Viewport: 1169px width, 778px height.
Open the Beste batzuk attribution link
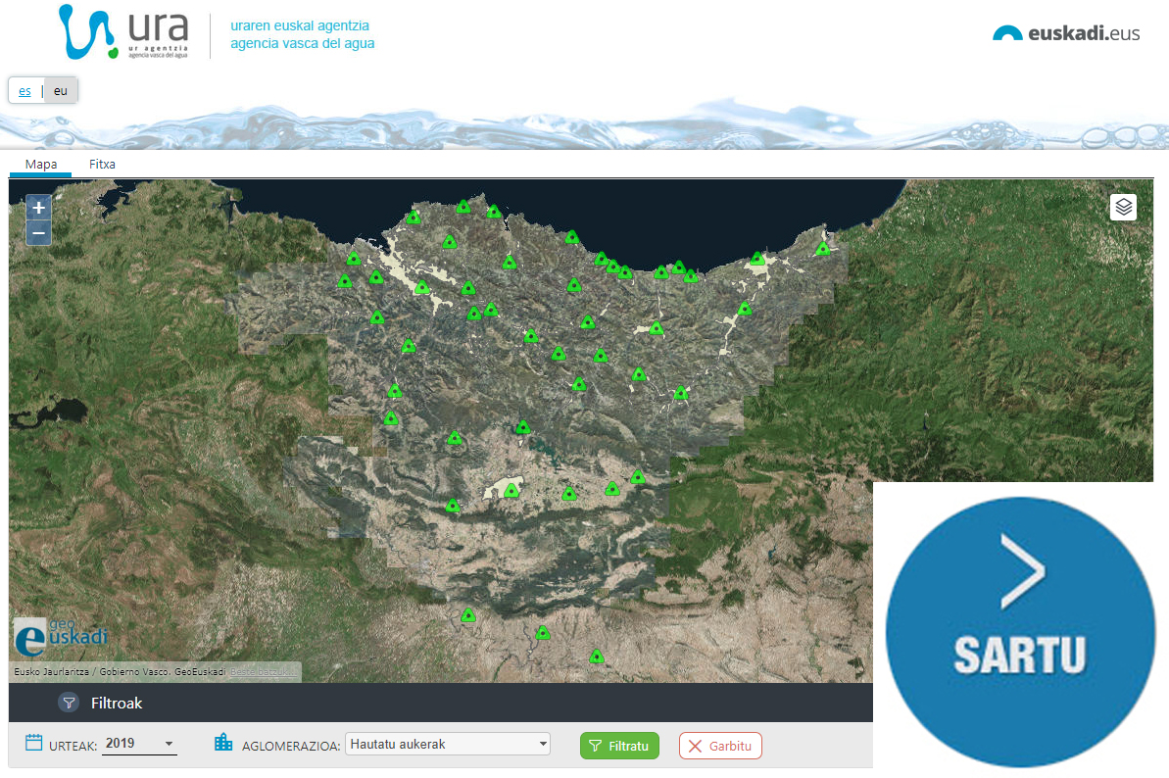pos(264,672)
